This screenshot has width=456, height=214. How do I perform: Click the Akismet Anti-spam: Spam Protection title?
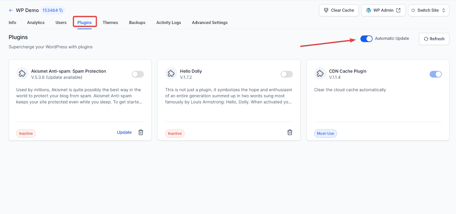(x=69, y=71)
